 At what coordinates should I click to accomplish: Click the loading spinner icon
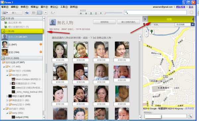pos(191,13)
